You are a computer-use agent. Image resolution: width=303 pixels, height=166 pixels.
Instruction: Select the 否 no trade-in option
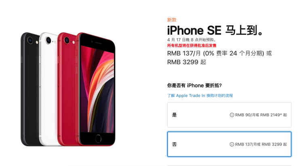tap(229, 144)
